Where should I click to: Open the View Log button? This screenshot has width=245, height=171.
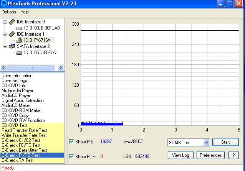pos(180,155)
